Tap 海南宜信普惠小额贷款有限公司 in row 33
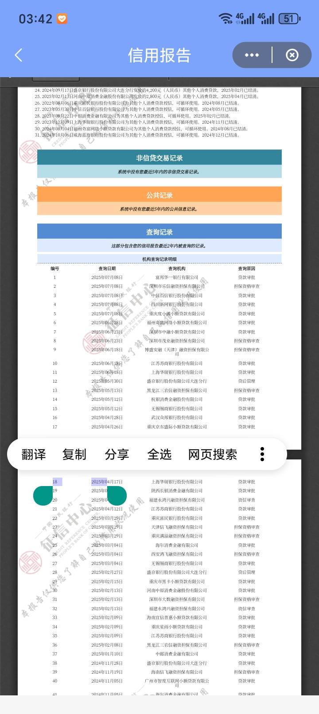 click(177, 618)
